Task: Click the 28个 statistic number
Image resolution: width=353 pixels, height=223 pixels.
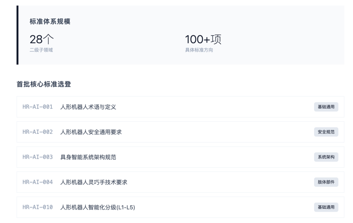Action: (42, 40)
